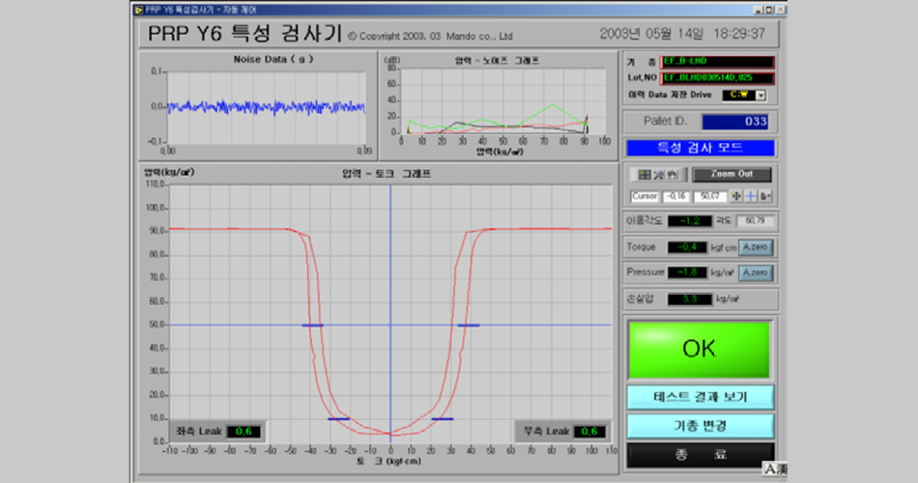Click the Lot.NO input field
The height and width of the screenshot is (483, 918).
717,78
